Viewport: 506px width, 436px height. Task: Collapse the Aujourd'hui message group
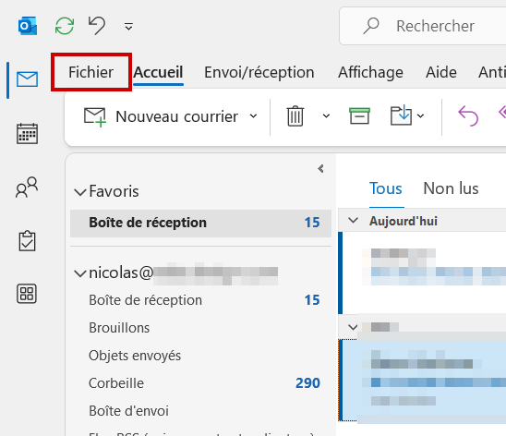coord(354,221)
